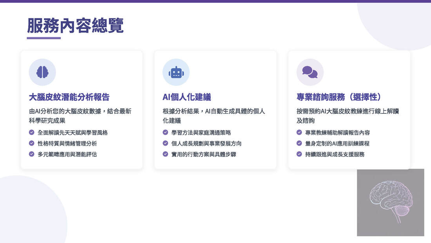Image resolution: width=431 pixels, height=243 pixels.
Task: Select the 專業諮詢服務（選擇性） heading
Action: pos(339,97)
